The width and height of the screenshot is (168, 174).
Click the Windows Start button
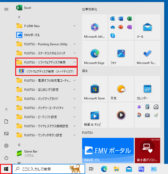coord(6,169)
